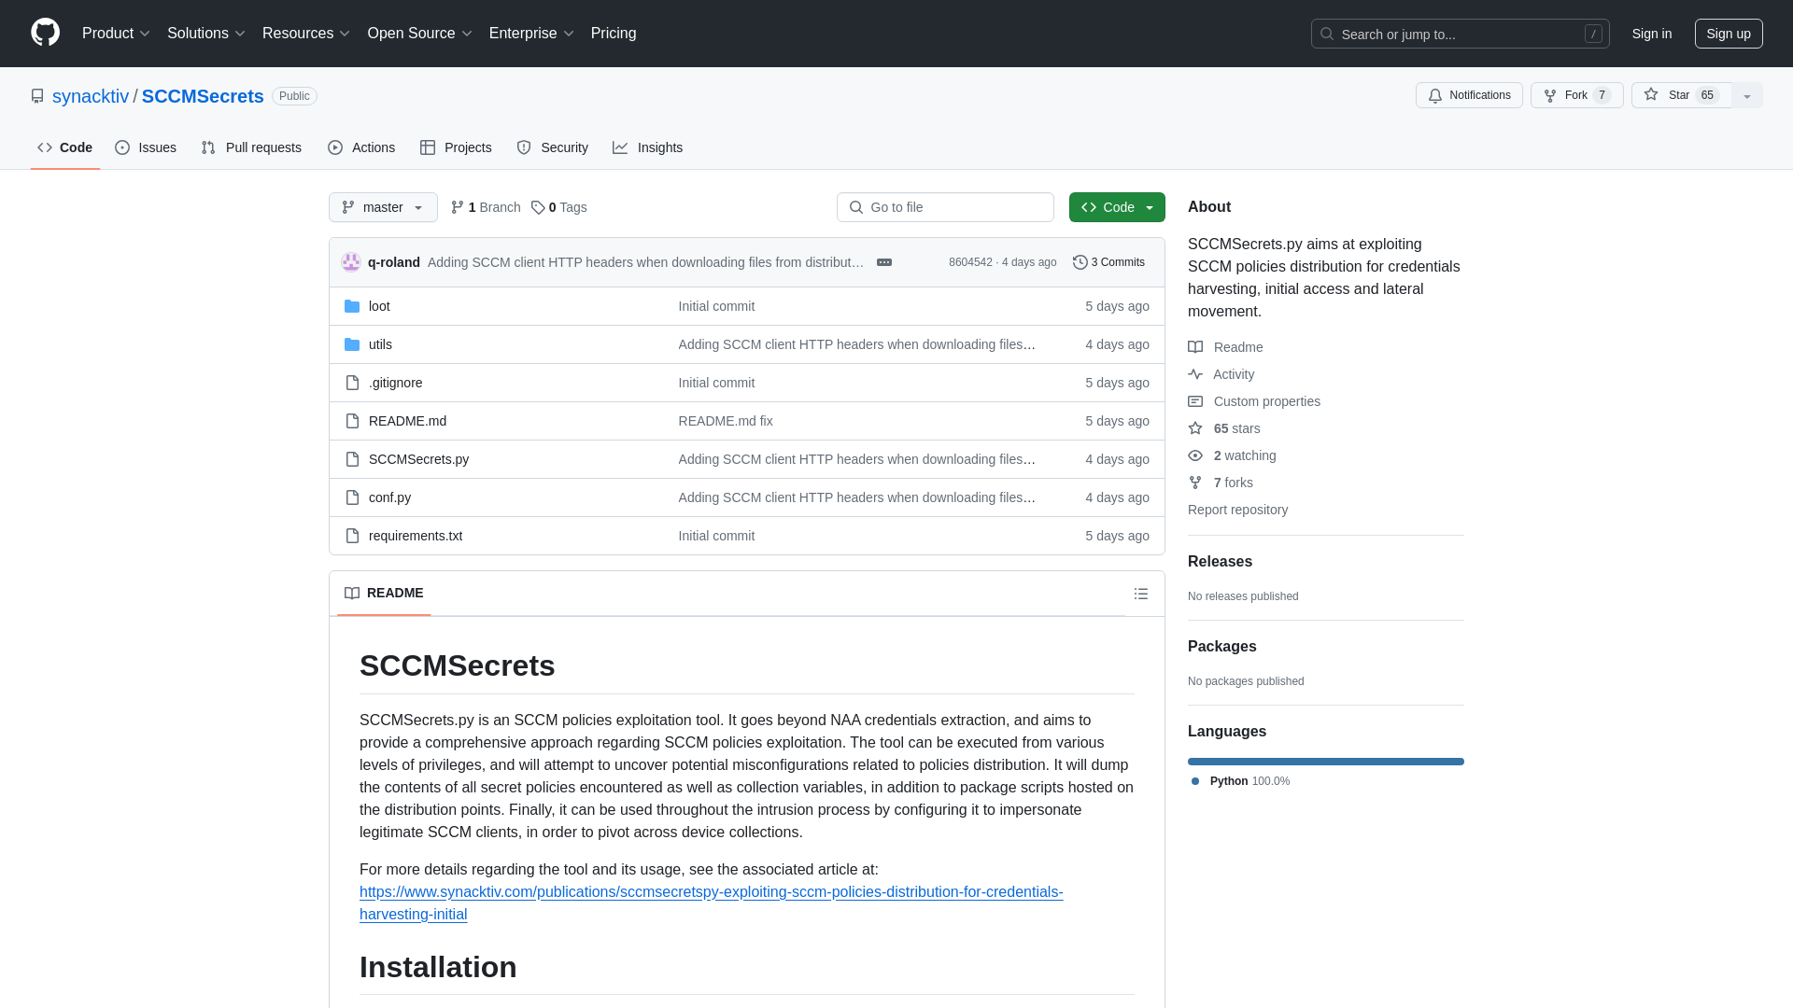The width and height of the screenshot is (1793, 1008).
Task: Click the Pull requests icon
Action: coord(207,147)
